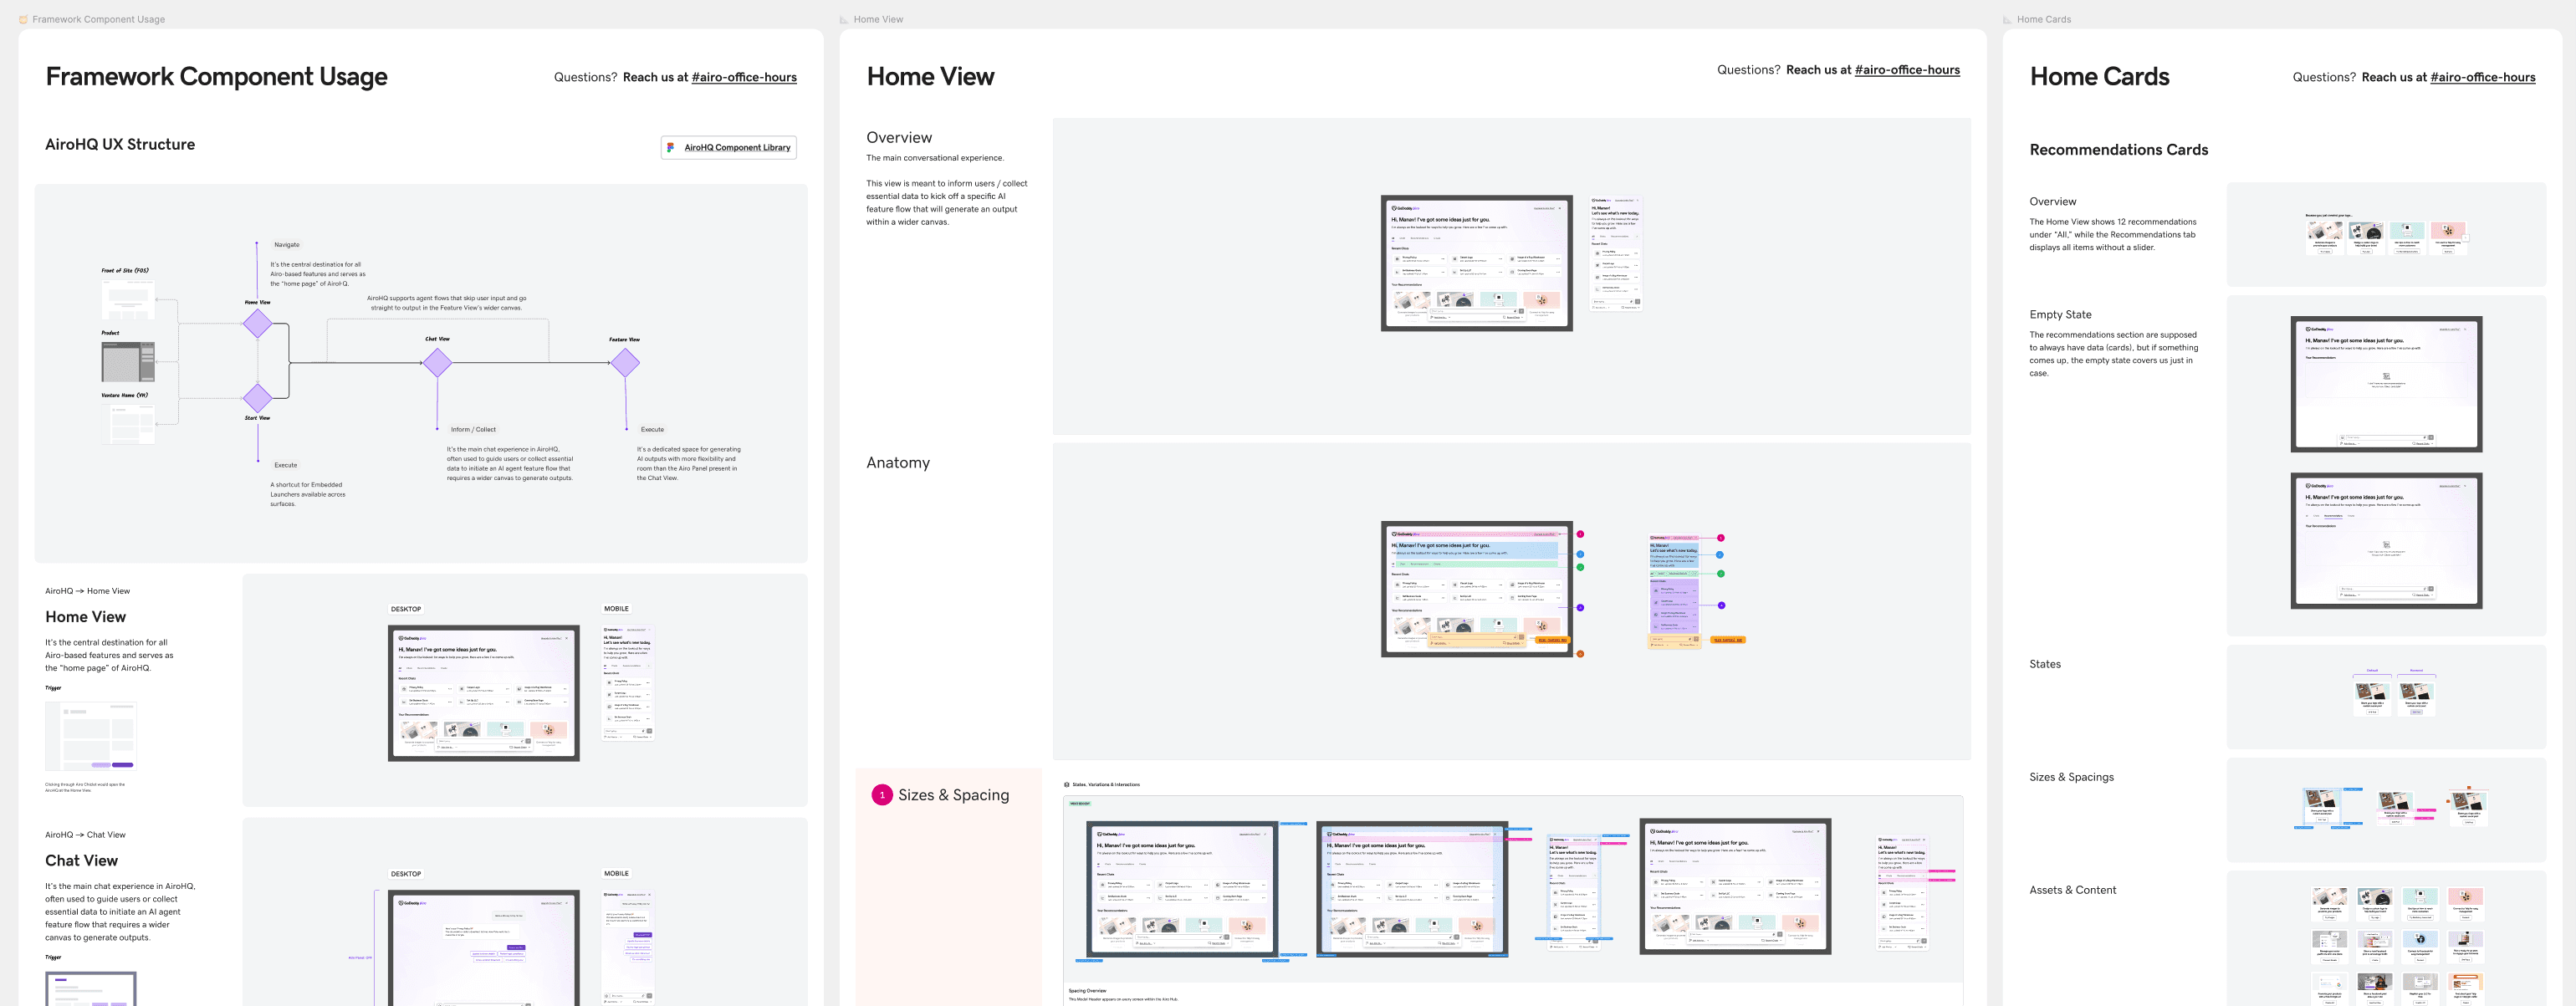
Task: Select the Home Cards frame title label
Action: pos(2043,19)
